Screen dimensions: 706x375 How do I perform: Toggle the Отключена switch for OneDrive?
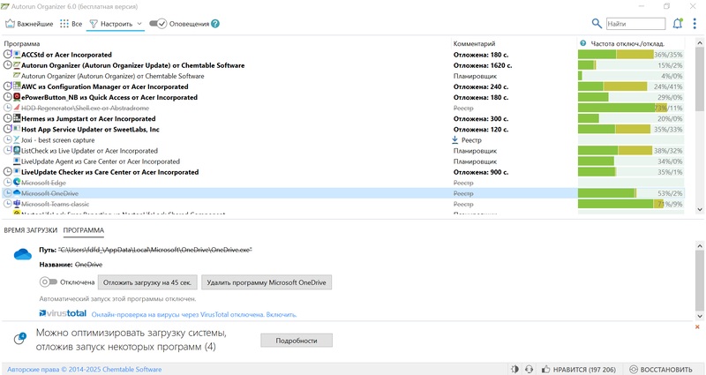[x=49, y=282]
